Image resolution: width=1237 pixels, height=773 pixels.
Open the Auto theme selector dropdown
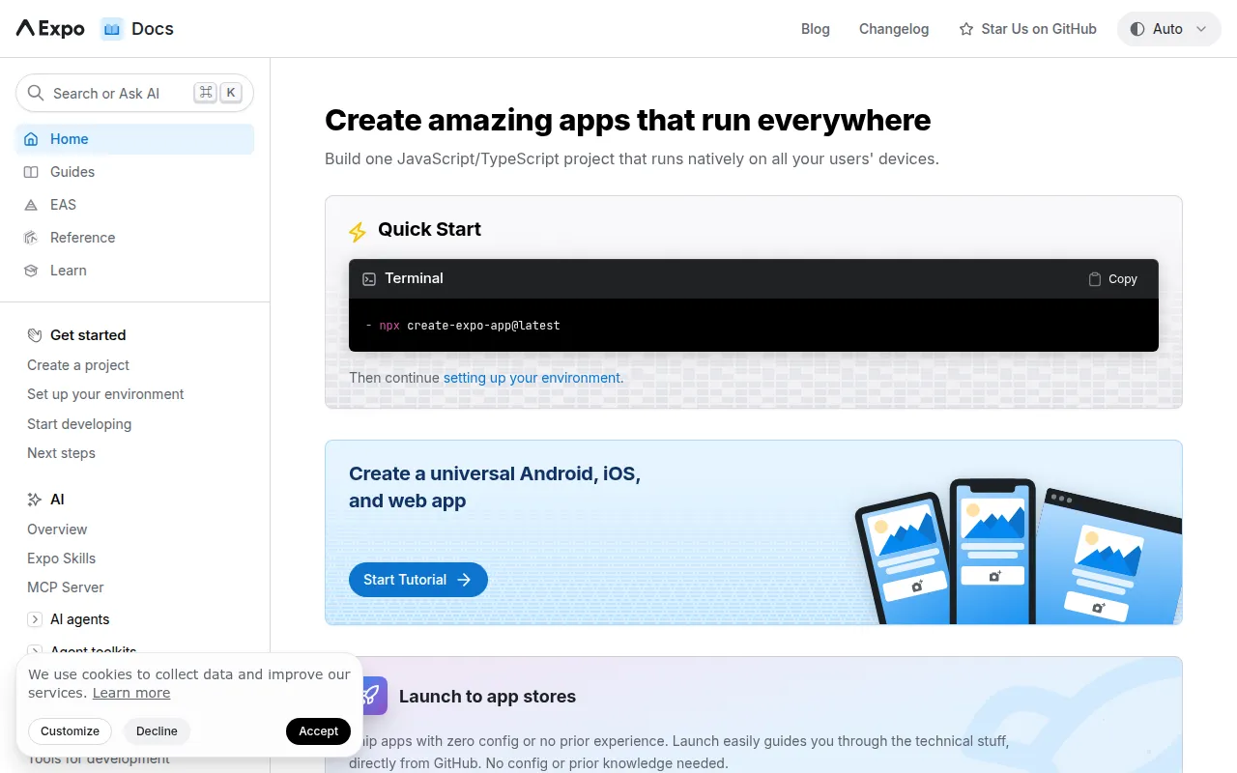1168,29
